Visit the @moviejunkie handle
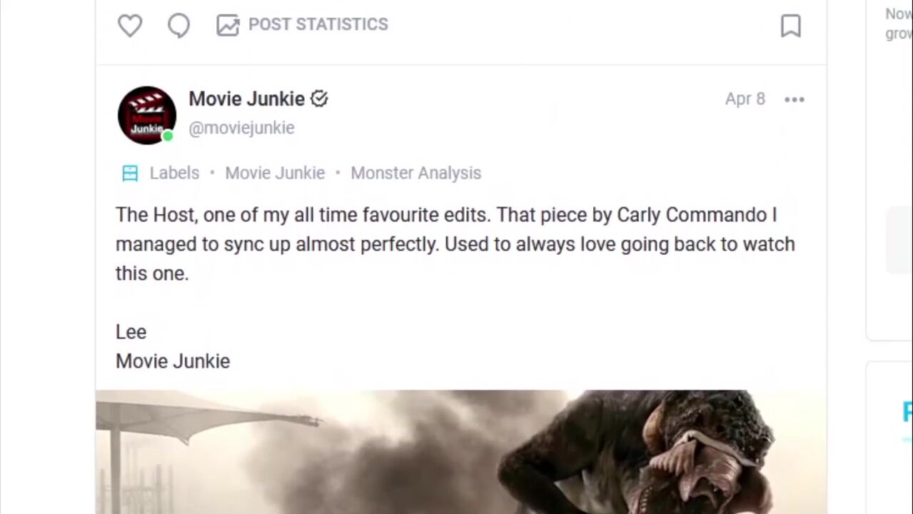Image resolution: width=913 pixels, height=514 pixels. click(241, 128)
